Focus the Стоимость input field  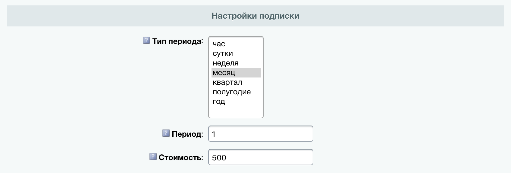point(261,157)
